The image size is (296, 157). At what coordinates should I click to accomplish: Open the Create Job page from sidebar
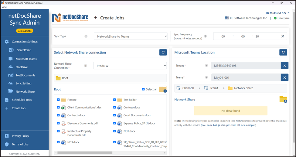19,108
